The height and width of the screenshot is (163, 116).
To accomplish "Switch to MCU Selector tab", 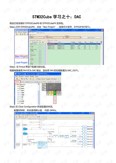I will 32,32.
